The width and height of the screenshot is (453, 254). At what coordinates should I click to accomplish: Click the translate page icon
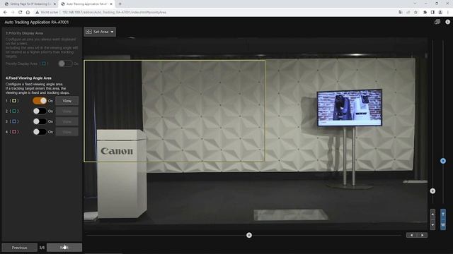click(x=401, y=12)
